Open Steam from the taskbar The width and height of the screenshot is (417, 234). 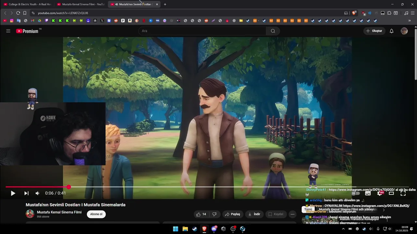tap(194, 229)
